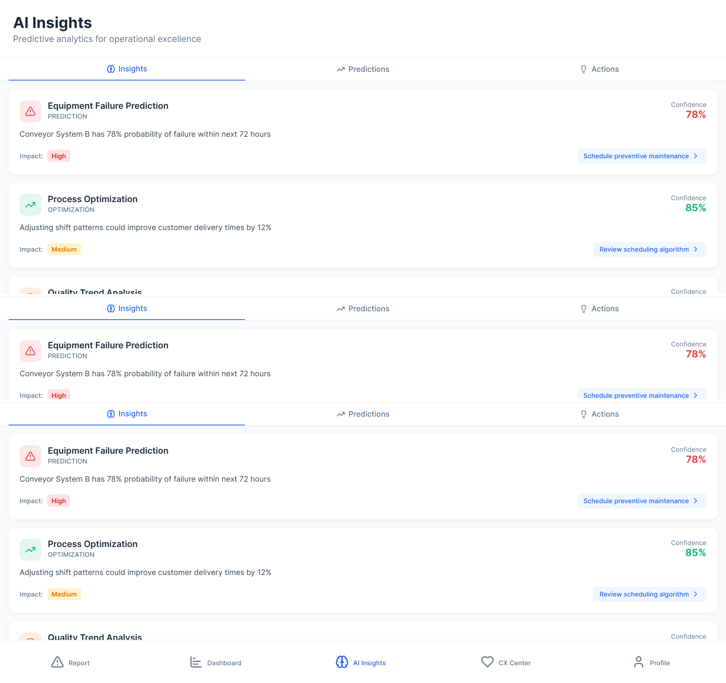Click topmost Review scheduling algorithm button
Viewport: 726px width, 683px height.
pos(649,249)
